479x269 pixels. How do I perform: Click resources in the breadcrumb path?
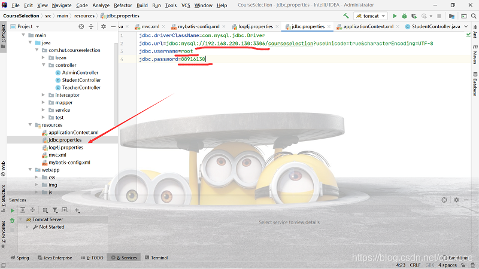[x=84, y=16]
